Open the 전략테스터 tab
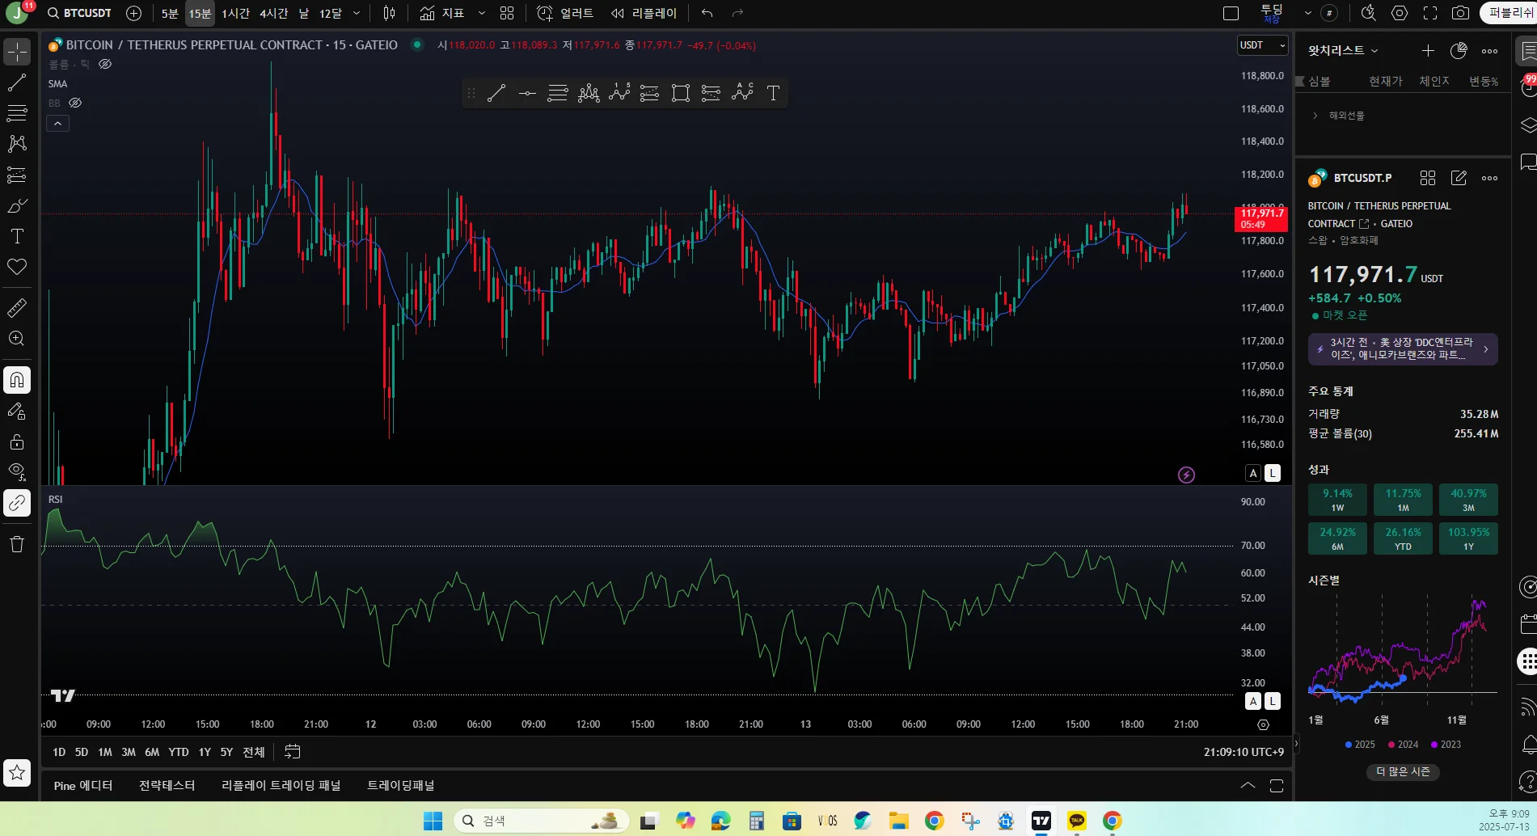This screenshot has width=1537, height=836. click(x=167, y=785)
